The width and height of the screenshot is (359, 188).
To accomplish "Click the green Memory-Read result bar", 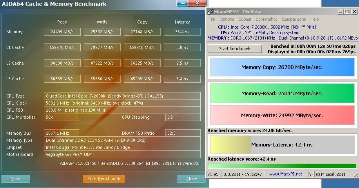I will pyautogui.click(x=282, y=93).
